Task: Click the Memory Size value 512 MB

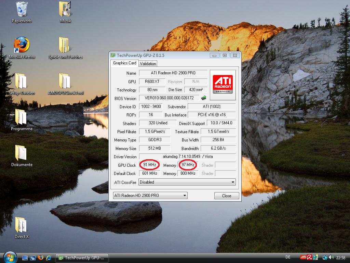Action: pos(155,148)
